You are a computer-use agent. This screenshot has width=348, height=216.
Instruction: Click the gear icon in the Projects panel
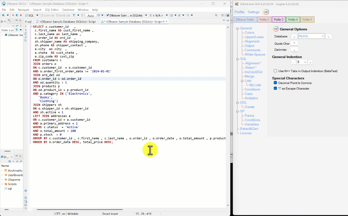(x=10, y=161)
